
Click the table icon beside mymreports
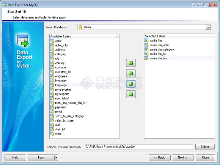point(52,94)
